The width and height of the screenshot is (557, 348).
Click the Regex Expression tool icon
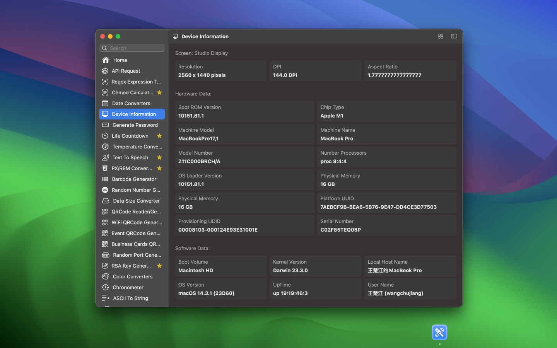pos(105,82)
